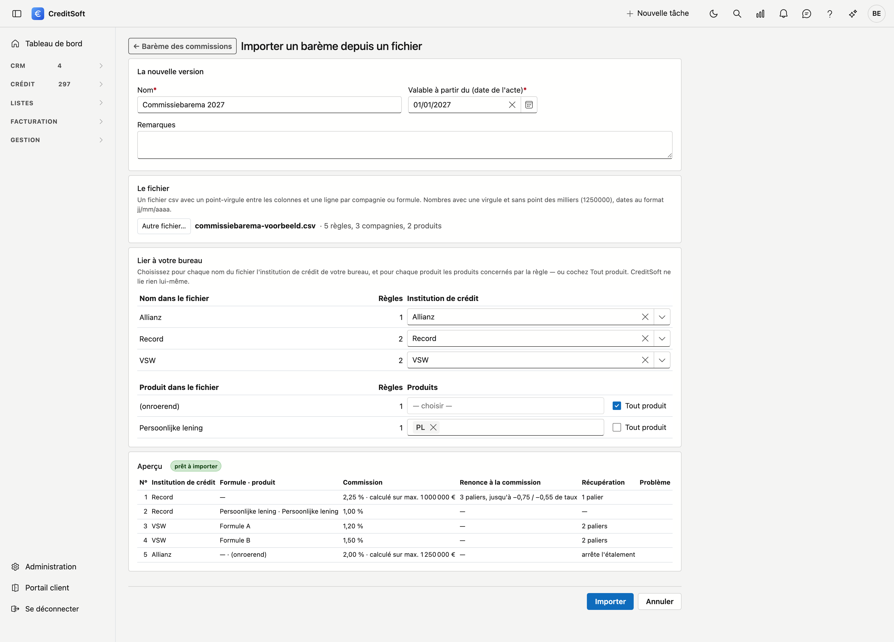Click the CreditSoft euro logo
Viewport: 894px width, 642px height.
pos(37,14)
